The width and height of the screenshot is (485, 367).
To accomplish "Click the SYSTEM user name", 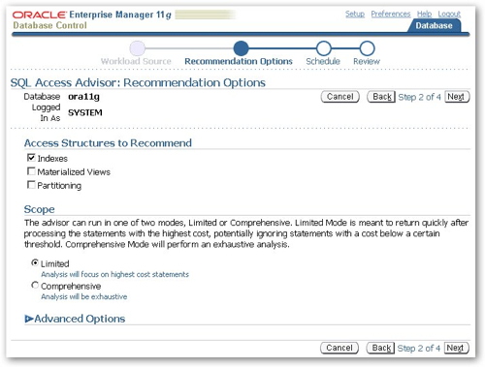I will click(x=85, y=112).
